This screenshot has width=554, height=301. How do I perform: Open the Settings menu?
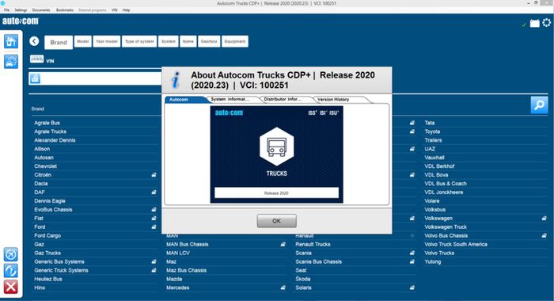pyautogui.click(x=21, y=10)
